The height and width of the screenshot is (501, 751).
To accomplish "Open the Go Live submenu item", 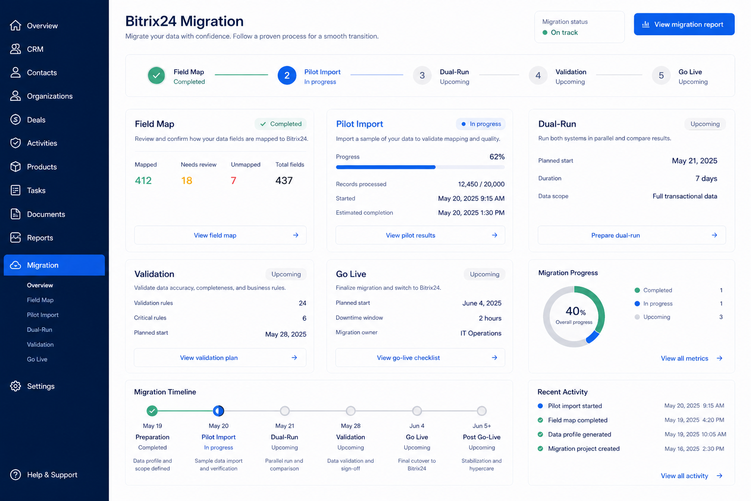I will tap(37, 359).
